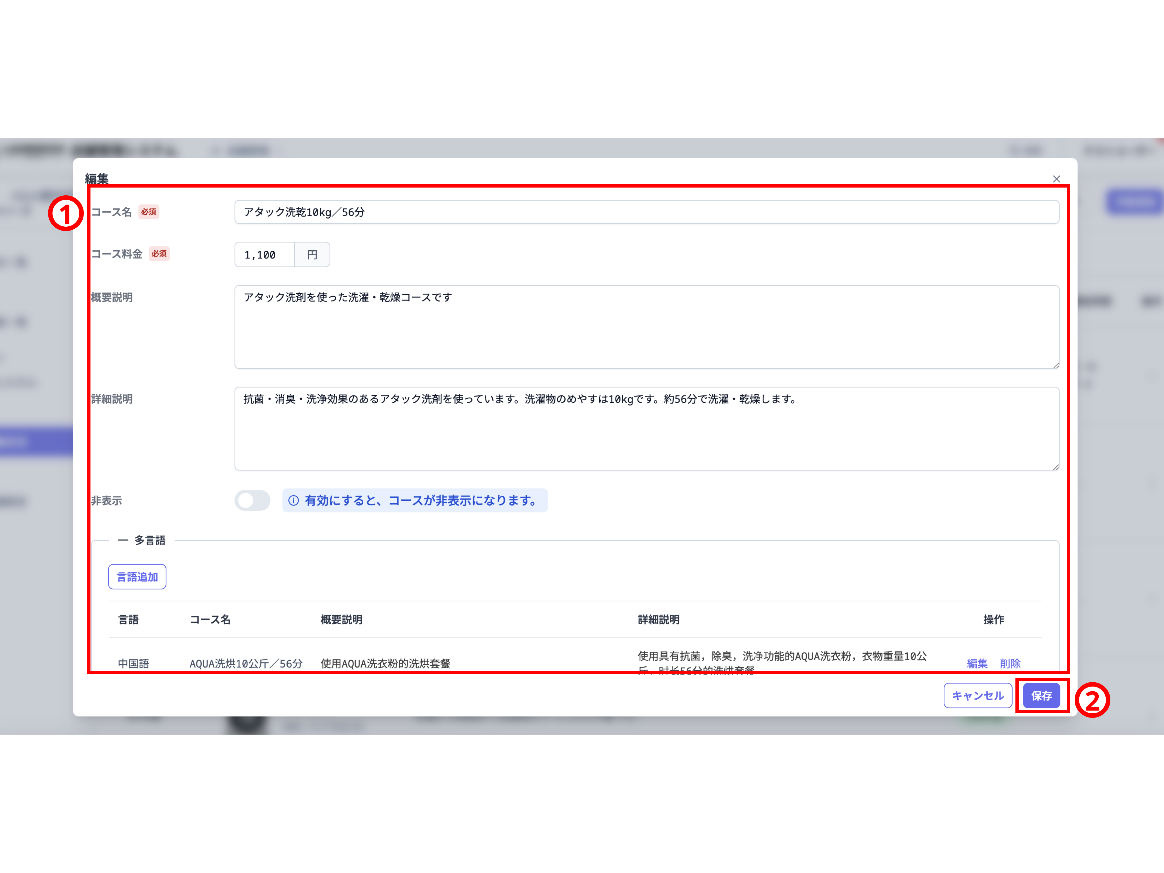Click the info icon beside the 非表示 hint
The width and height of the screenshot is (1164, 873).
click(294, 501)
